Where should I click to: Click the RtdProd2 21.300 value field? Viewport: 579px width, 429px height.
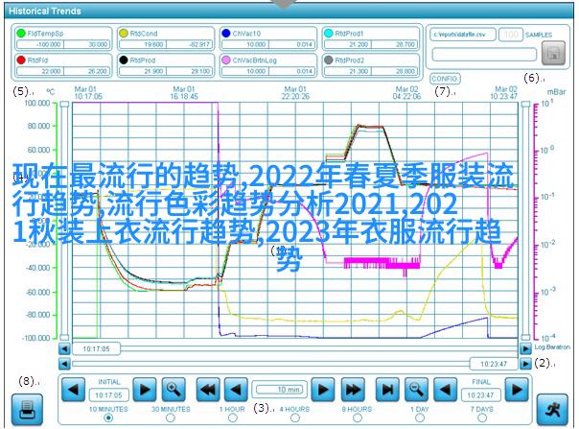347,71
